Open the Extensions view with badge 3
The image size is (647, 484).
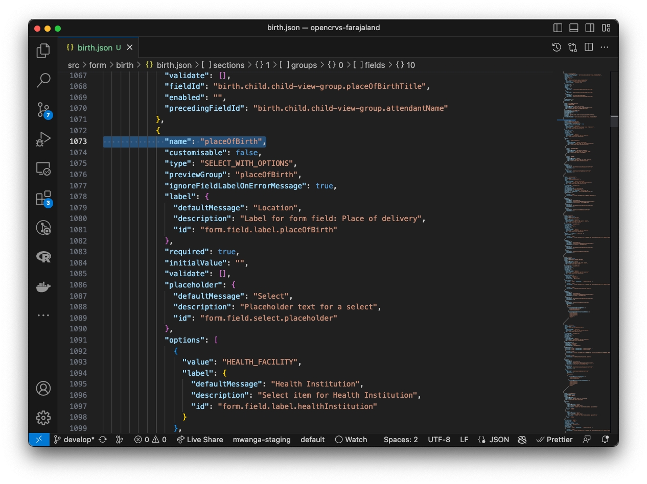click(43, 198)
